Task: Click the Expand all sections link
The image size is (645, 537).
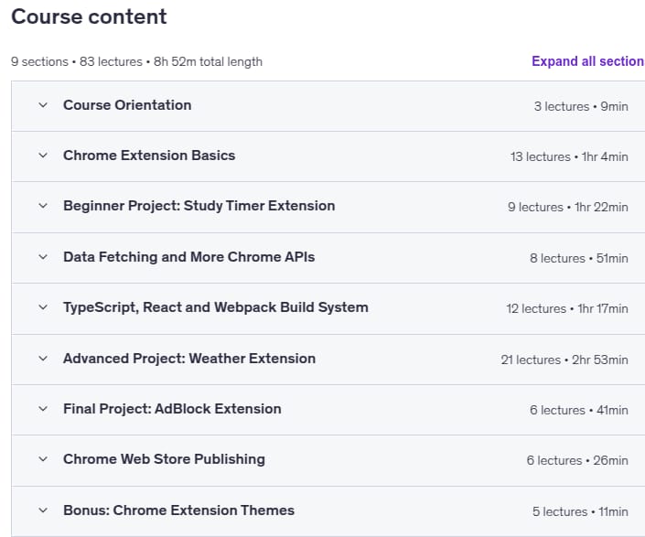Action: (588, 61)
